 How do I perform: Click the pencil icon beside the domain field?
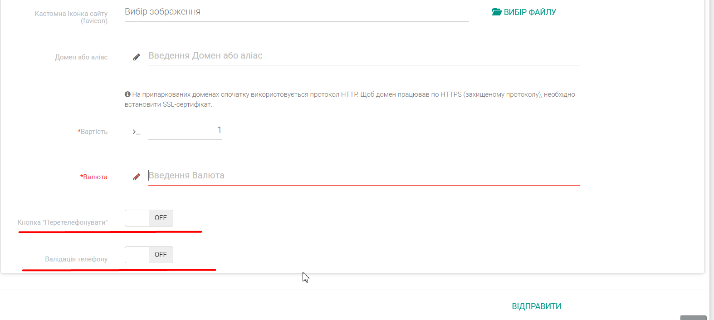(x=136, y=57)
